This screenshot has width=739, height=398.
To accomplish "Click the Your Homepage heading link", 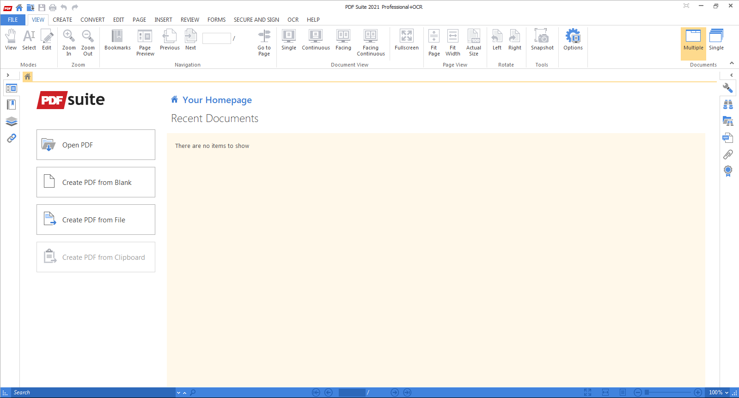I will (x=217, y=100).
